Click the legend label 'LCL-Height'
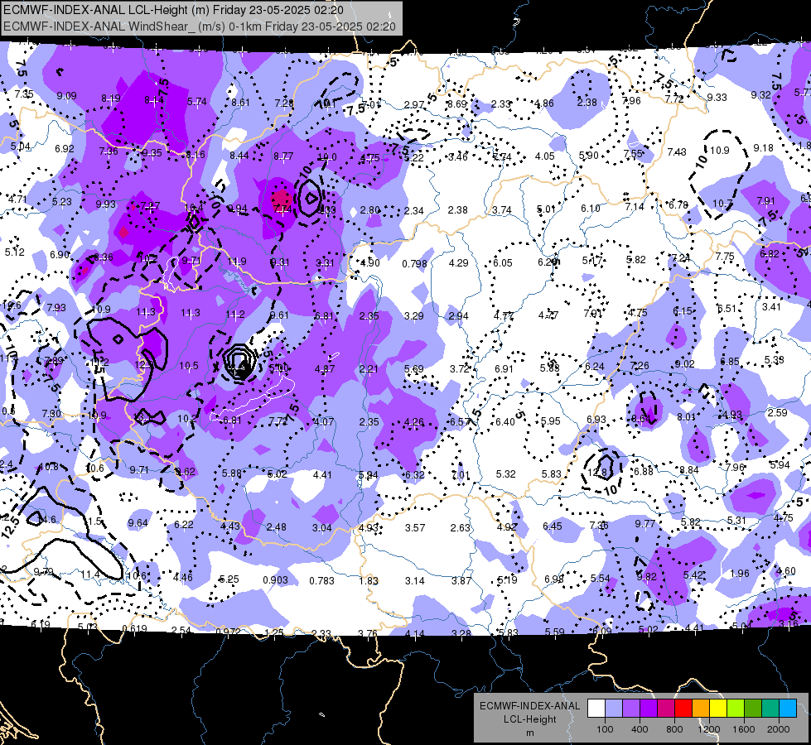 (530, 719)
